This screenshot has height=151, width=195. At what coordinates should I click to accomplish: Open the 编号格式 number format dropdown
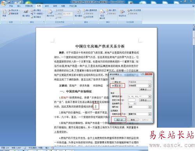tap(150, 97)
